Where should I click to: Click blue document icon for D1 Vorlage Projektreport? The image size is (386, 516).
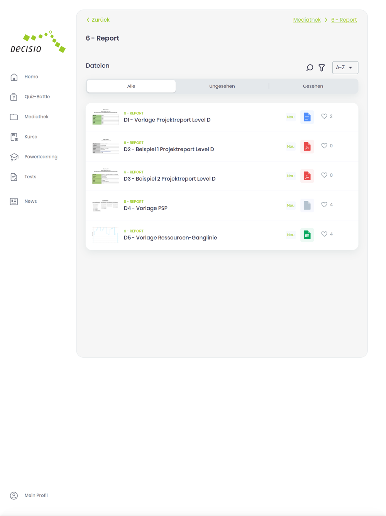tap(307, 117)
